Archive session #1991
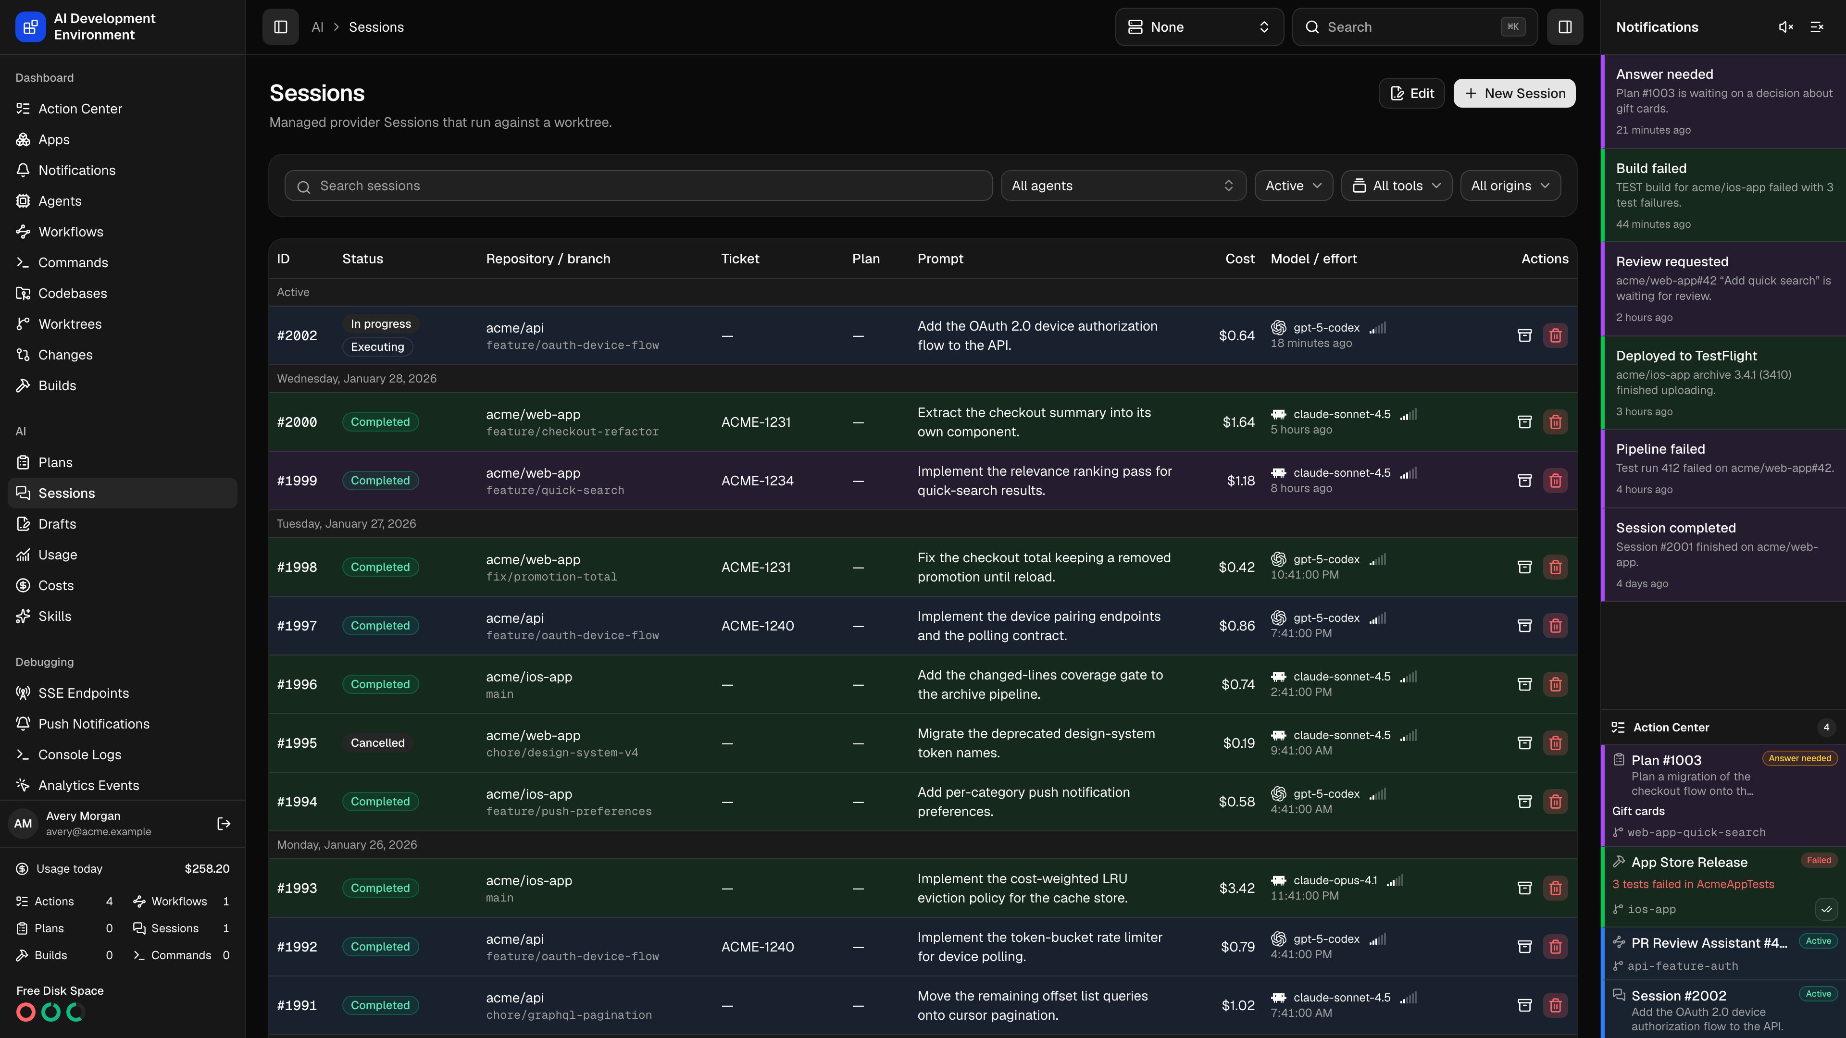This screenshot has height=1038, width=1846. (x=1525, y=1006)
